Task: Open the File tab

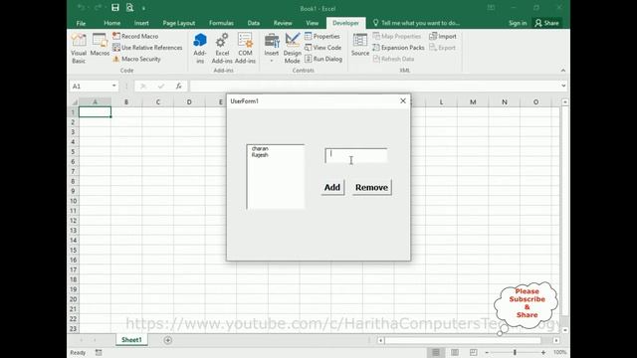Action: click(81, 23)
